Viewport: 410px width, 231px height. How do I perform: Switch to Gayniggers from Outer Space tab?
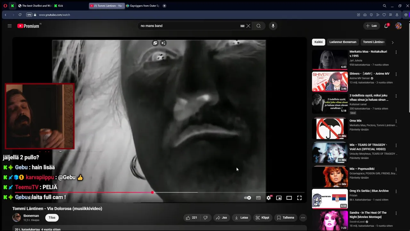click(142, 6)
